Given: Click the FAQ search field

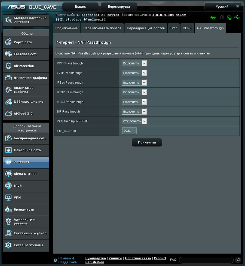Looking at the screenshot, I should click(x=206, y=260).
